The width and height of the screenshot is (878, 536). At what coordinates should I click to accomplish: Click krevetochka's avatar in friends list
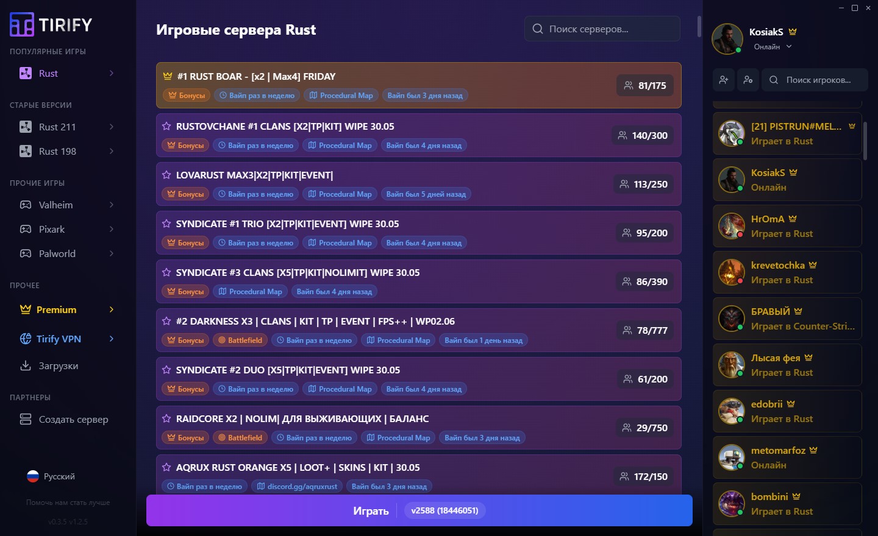click(732, 272)
